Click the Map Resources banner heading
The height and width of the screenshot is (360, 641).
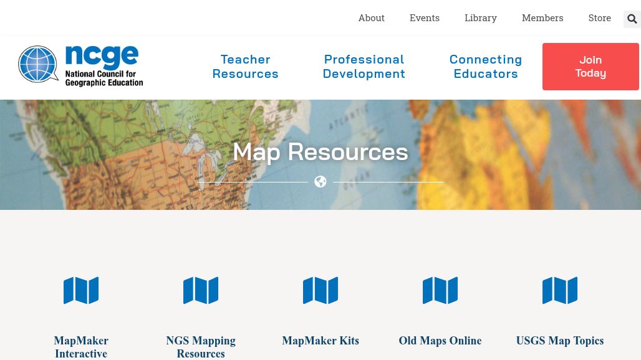pos(320,152)
